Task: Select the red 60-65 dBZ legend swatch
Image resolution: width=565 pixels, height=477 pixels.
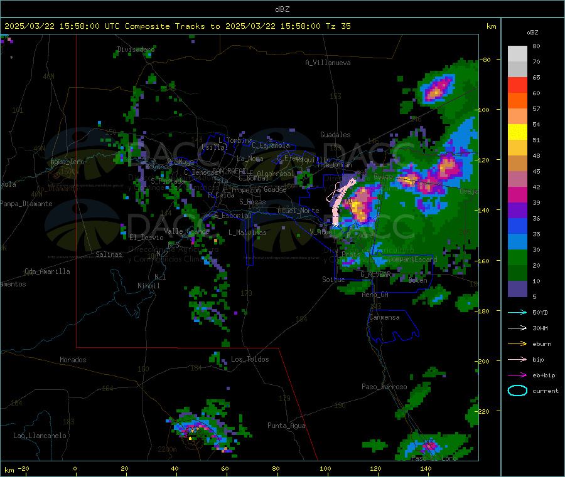Action: [517, 85]
